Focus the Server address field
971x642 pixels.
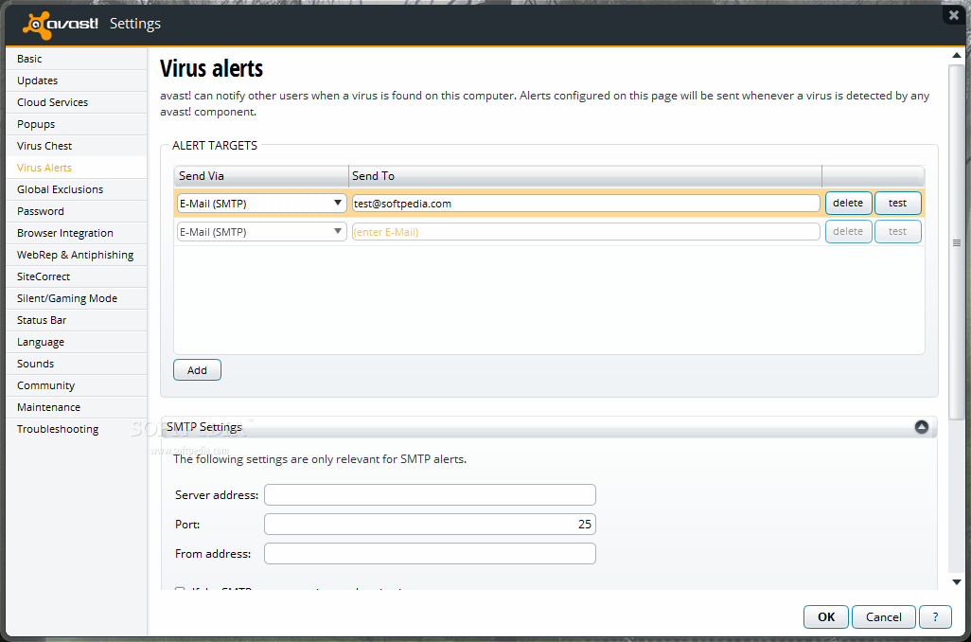tap(430, 494)
